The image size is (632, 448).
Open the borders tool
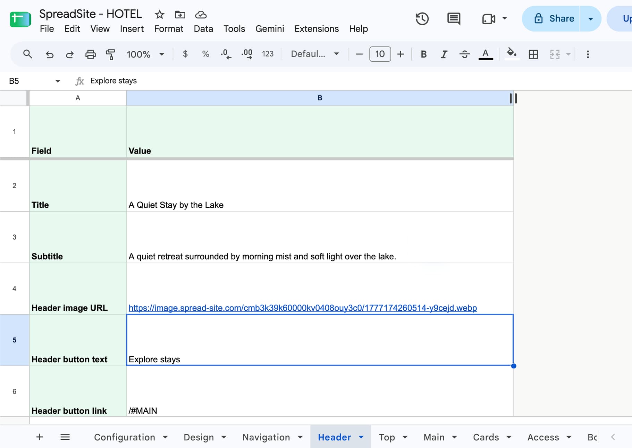pos(533,54)
